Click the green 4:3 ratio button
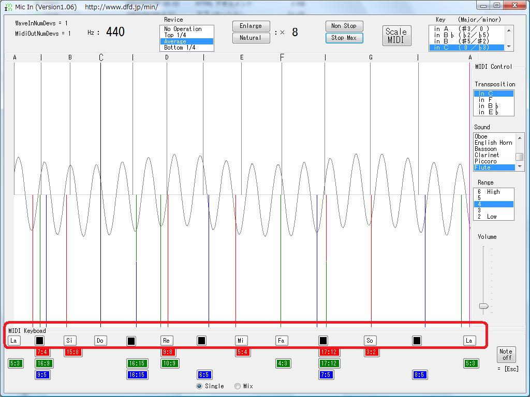Image resolution: width=530 pixels, height=397 pixels. (x=283, y=363)
